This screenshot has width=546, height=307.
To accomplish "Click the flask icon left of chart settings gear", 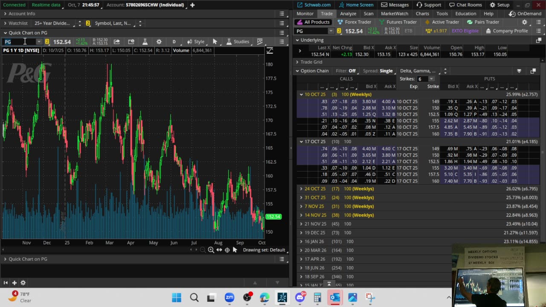I will tap(145, 41).
